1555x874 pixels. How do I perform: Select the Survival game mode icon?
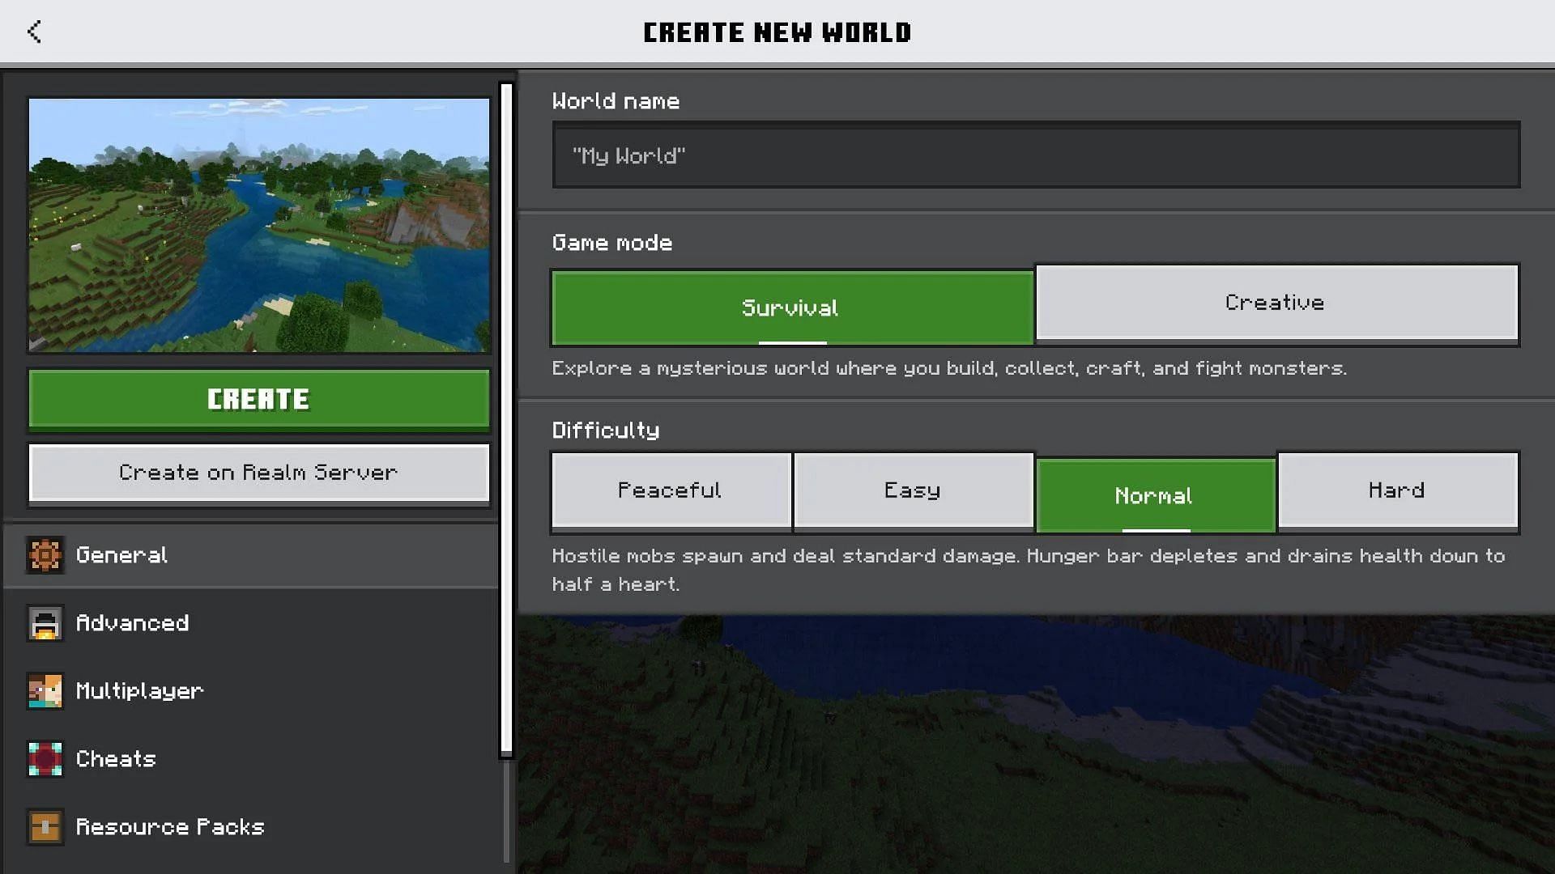pos(792,308)
